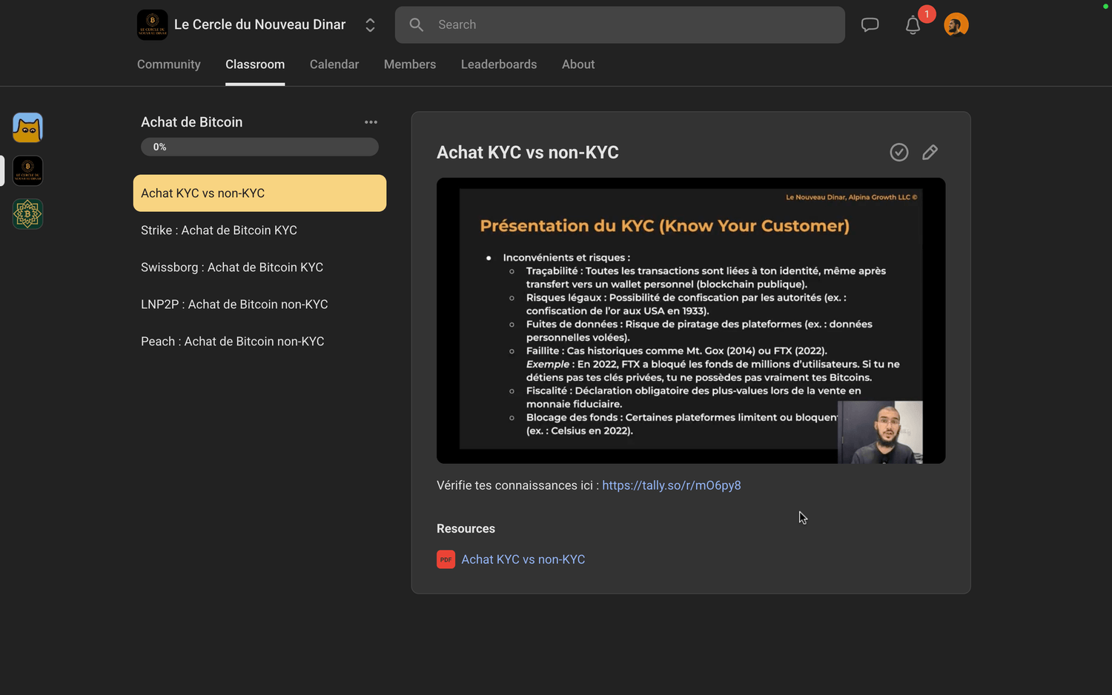Edit the lesson with the pencil icon
The image size is (1112, 695).
(930, 152)
